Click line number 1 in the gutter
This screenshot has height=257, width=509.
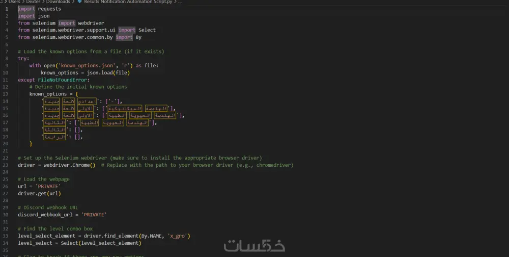tap(7, 9)
